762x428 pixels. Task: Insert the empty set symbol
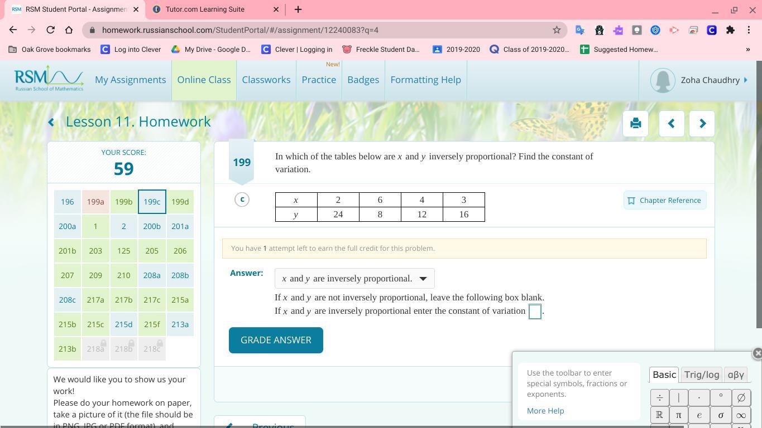click(741, 397)
